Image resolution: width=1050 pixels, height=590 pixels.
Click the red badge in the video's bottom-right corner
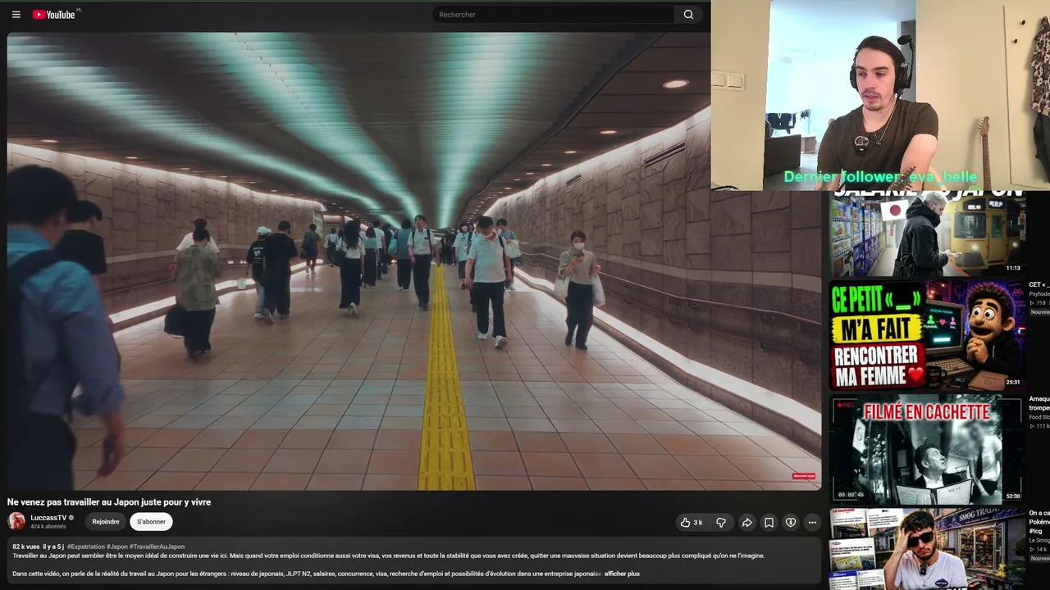[x=804, y=476]
